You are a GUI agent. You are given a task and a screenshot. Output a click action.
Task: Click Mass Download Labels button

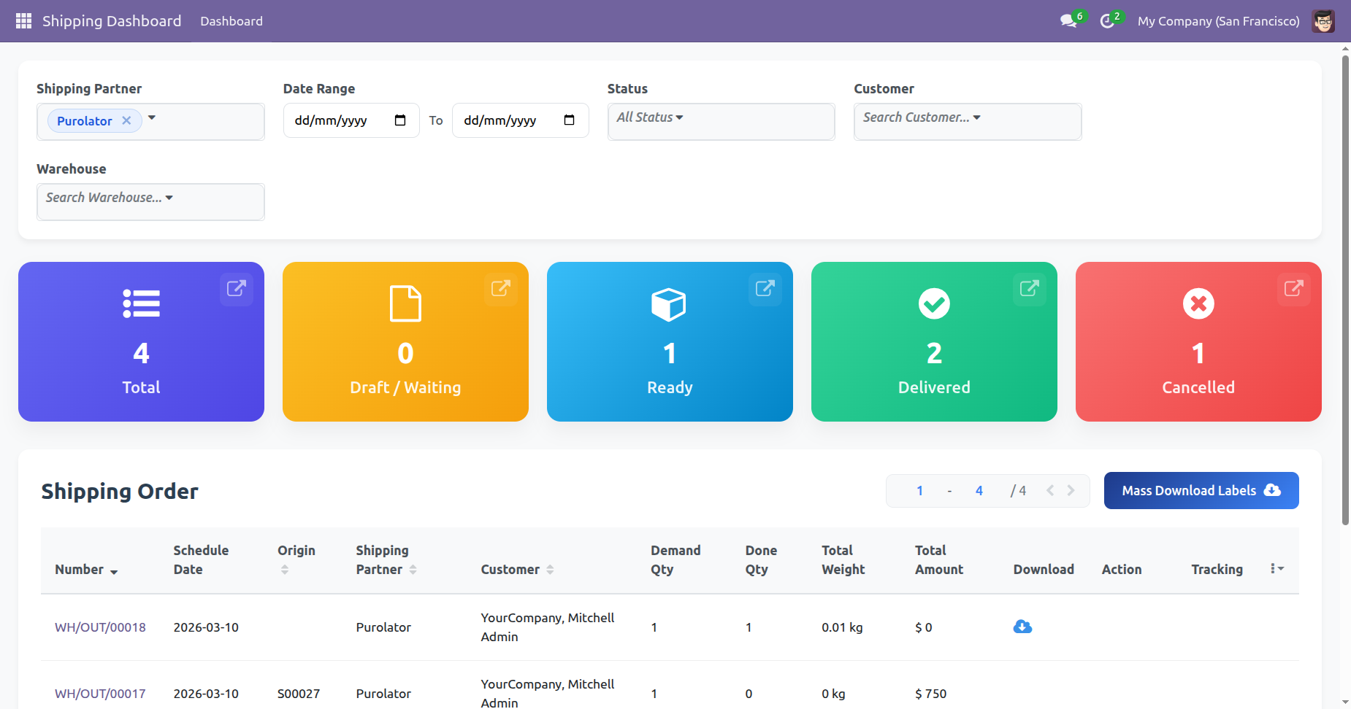coord(1201,490)
